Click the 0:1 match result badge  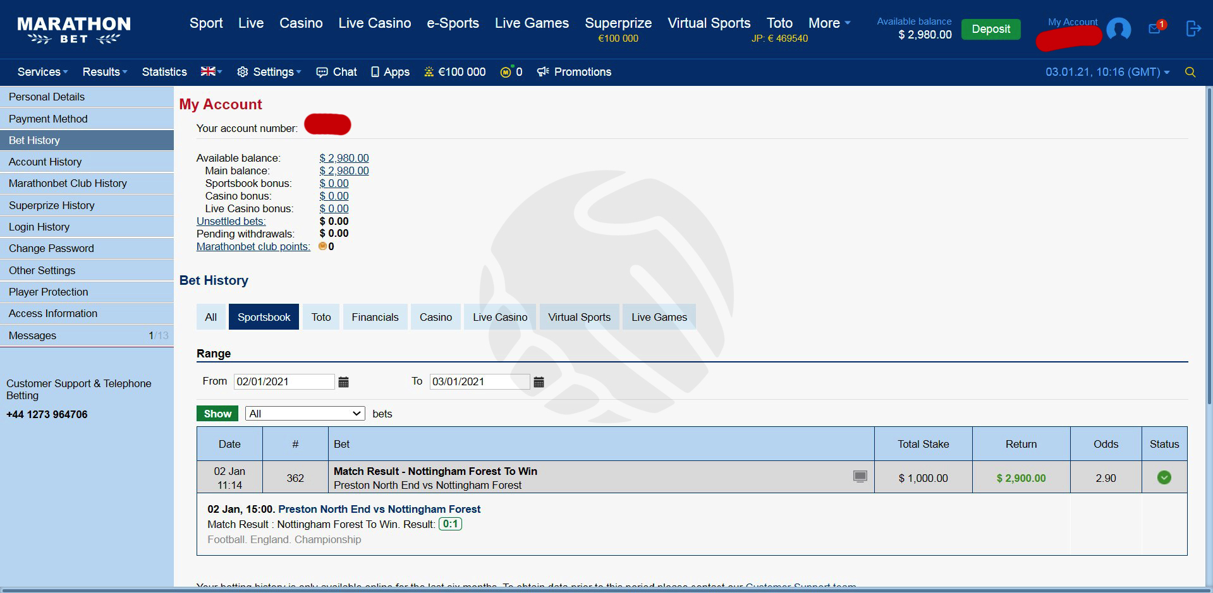pos(450,524)
